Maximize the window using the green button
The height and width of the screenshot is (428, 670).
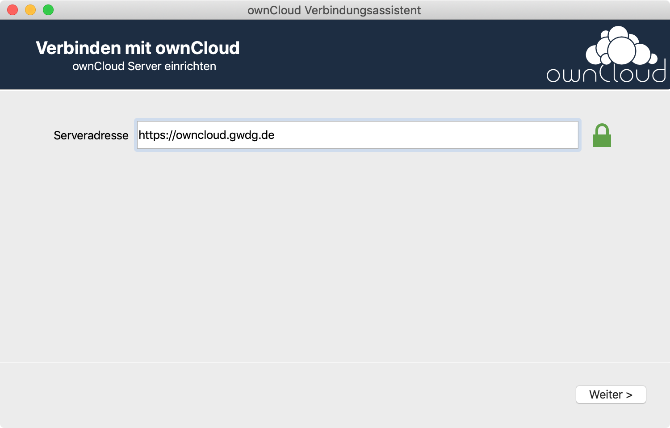48,10
